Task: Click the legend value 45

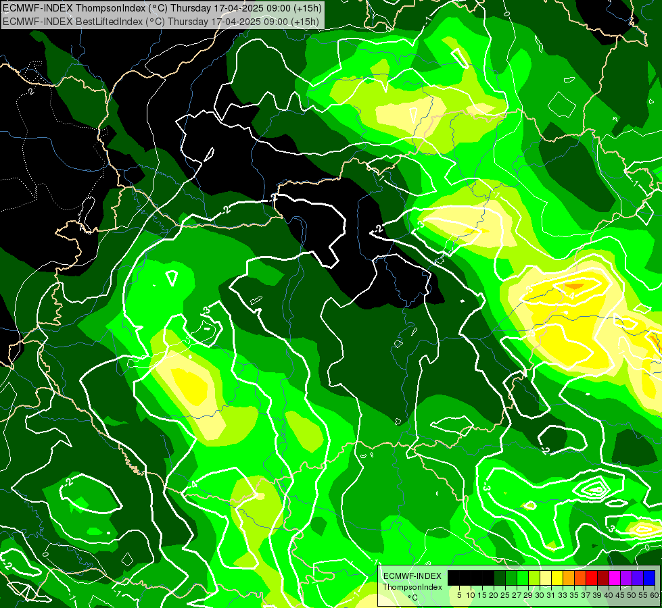Action: [x=621, y=595]
